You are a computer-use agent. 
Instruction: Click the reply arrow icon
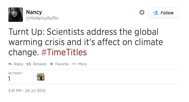pyautogui.click(x=10, y=64)
